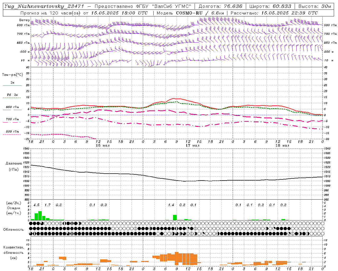Screen dimensions: 338x271
Task: Click the precipitation value 0.3
Action: pyautogui.click(x=104, y=205)
